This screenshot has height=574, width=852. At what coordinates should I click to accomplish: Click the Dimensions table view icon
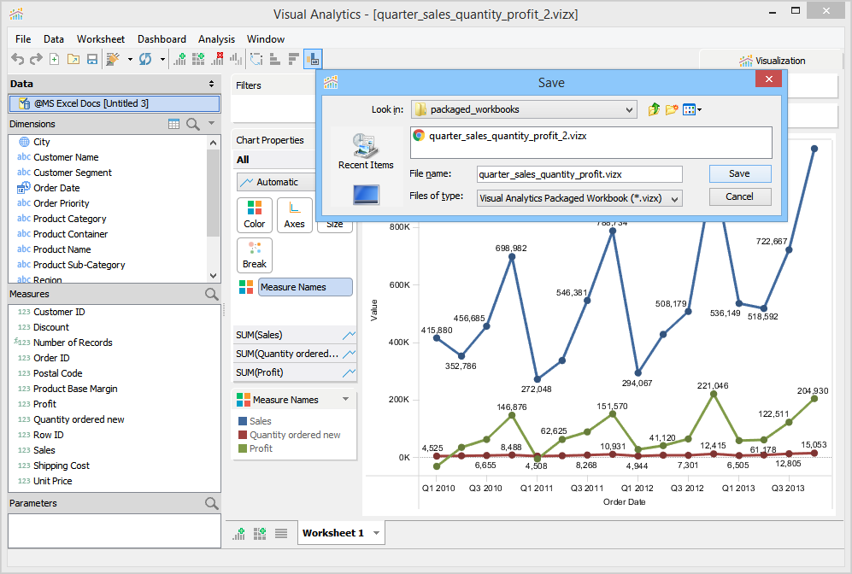[173, 124]
